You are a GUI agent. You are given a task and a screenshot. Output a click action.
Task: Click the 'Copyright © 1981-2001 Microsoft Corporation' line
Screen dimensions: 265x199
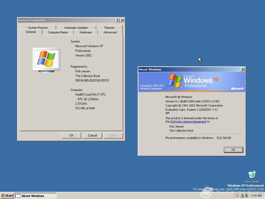194,105
